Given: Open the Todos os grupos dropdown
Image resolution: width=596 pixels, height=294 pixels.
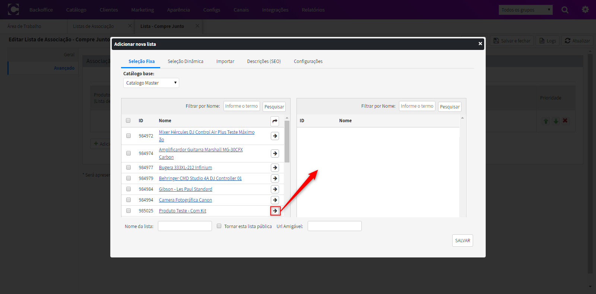Looking at the screenshot, I should 526,10.
